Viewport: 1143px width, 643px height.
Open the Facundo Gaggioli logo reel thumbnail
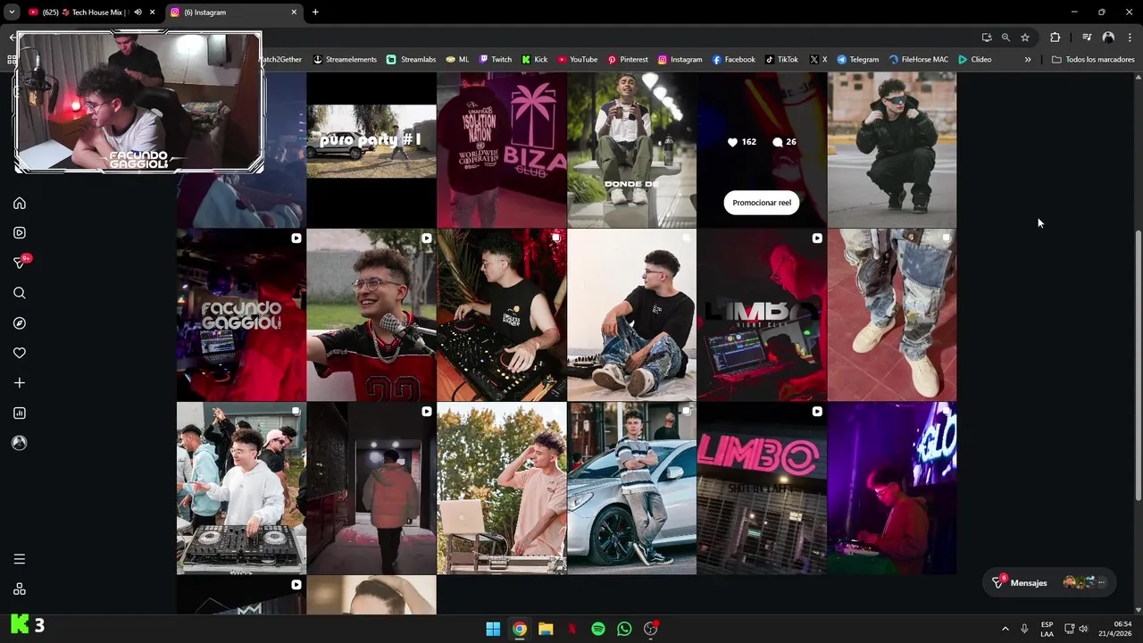[241, 315]
